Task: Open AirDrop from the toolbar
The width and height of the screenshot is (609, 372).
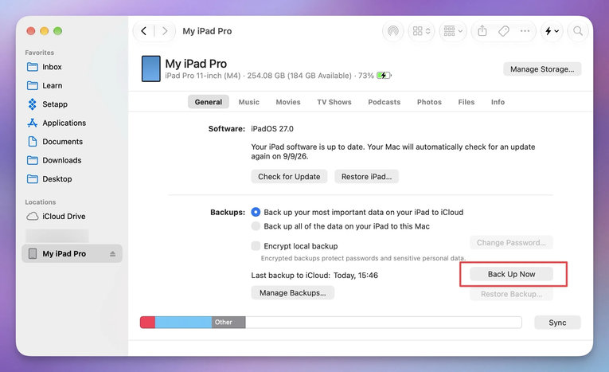Action: pos(393,31)
